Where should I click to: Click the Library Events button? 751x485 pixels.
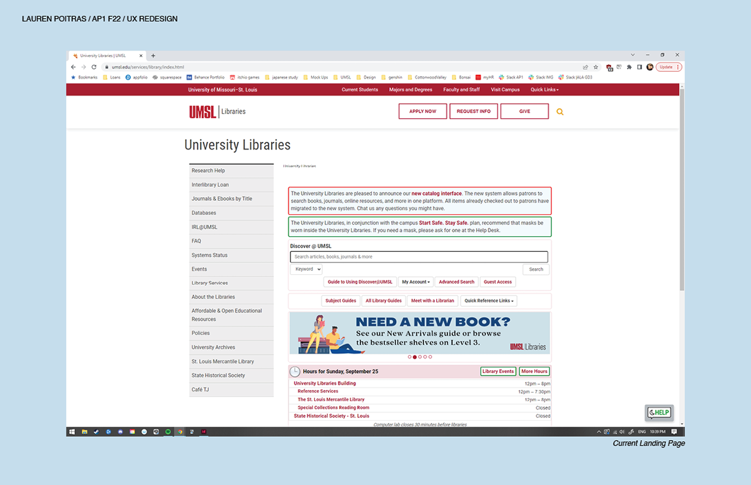(x=498, y=371)
